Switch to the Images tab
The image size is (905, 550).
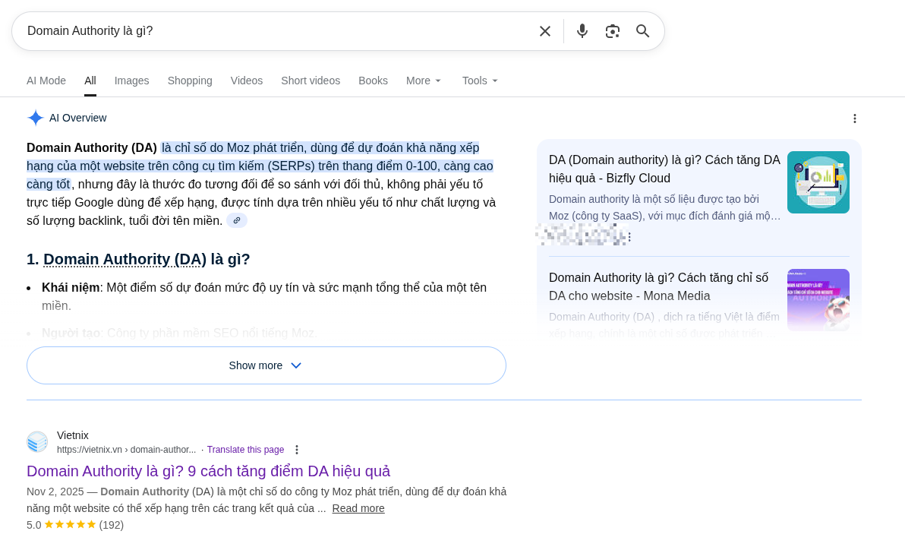(131, 81)
